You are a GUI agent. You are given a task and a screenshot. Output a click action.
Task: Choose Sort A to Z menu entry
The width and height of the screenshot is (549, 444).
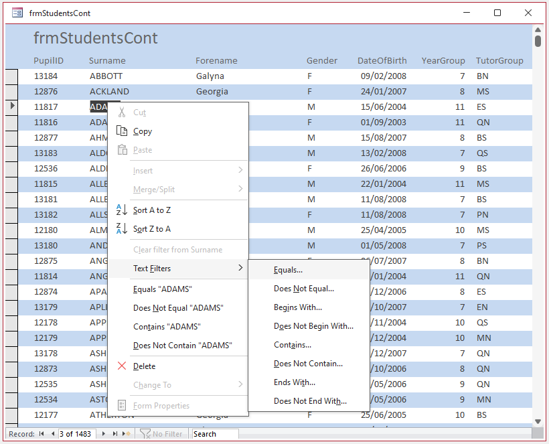[178, 210]
